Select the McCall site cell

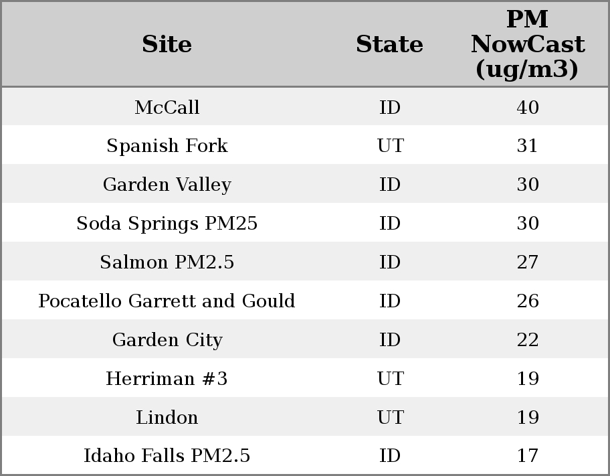point(167,107)
